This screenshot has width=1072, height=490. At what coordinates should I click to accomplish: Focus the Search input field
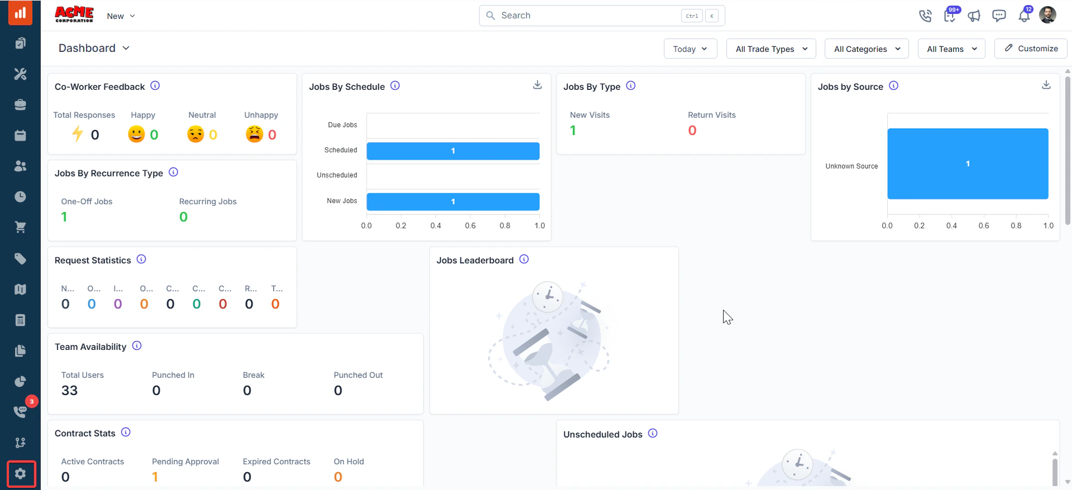pyautogui.click(x=602, y=16)
